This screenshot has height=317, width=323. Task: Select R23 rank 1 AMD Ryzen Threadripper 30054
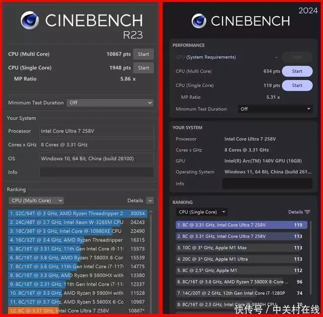(x=78, y=214)
